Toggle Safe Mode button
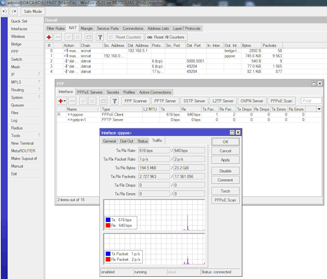The image size is (327, 279). tap(33, 11)
